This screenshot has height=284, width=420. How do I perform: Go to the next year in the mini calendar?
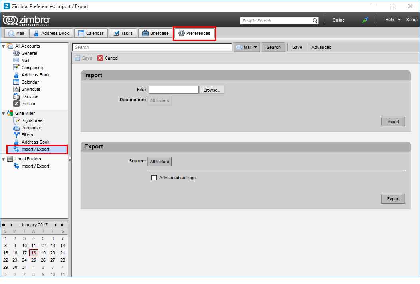[62, 225]
